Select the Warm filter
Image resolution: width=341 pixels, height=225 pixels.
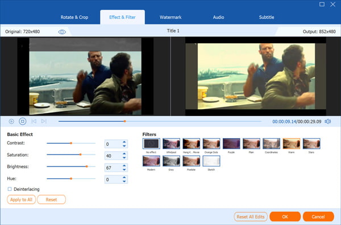[x=292, y=144]
